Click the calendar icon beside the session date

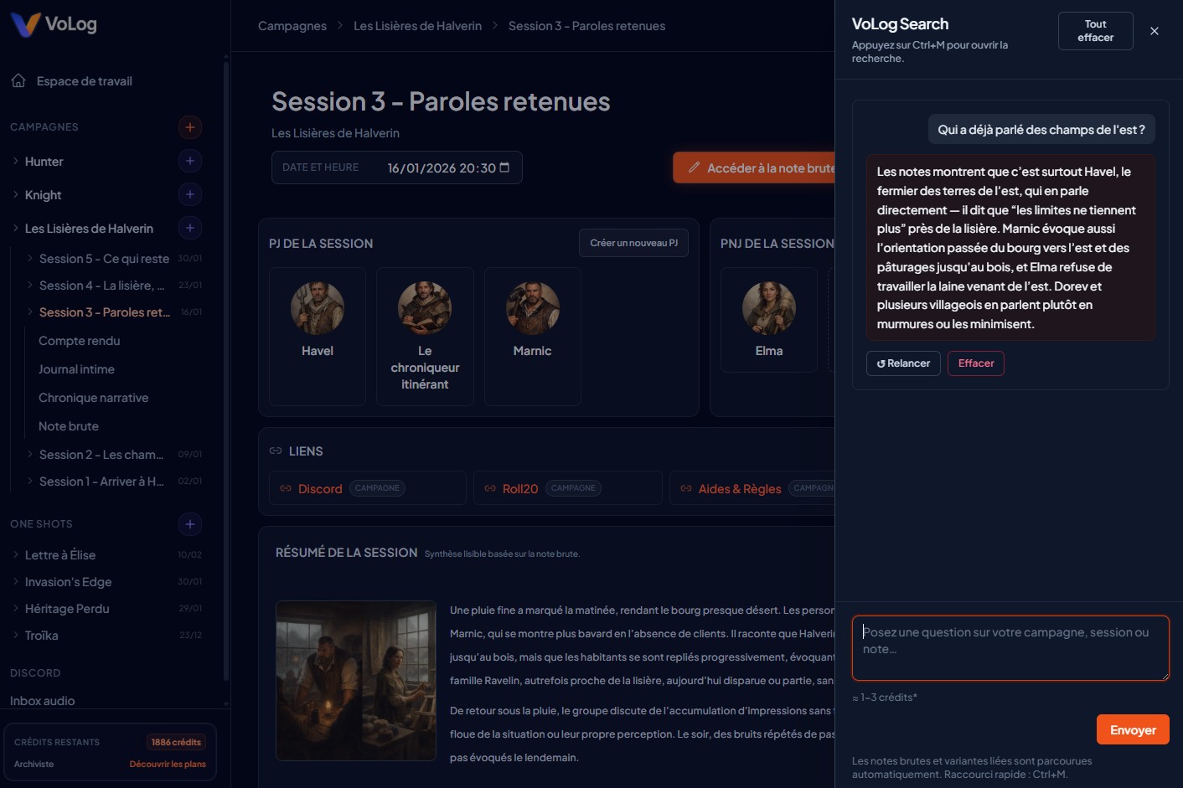pyautogui.click(x=504, y=167)
